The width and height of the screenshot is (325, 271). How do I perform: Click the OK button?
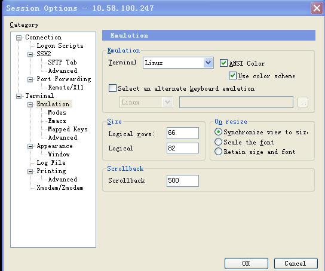coord(246,263)
